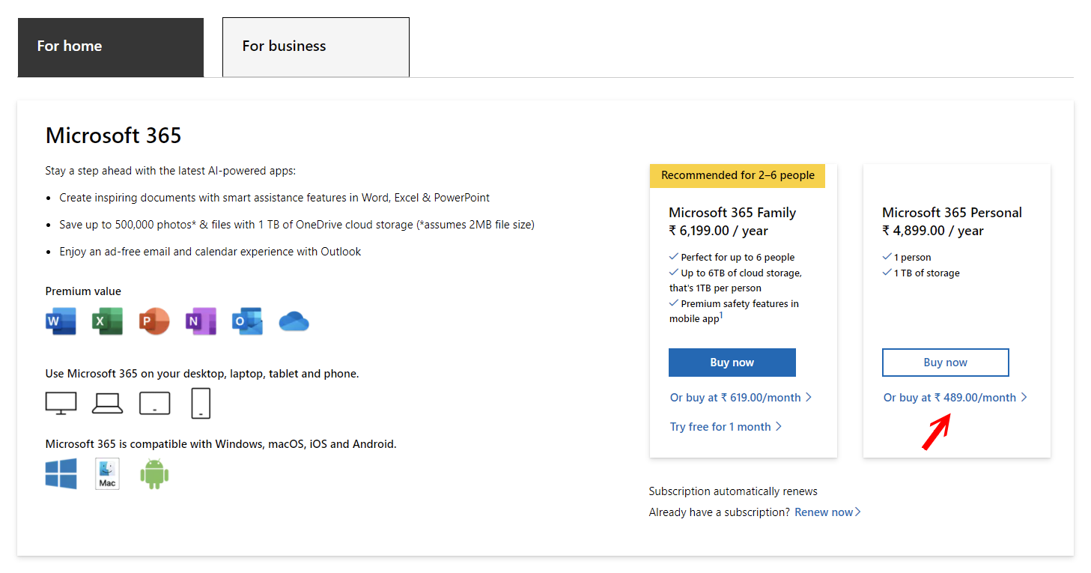Click the desktop monitor device icon
1091x573 pixels.
click(61, 403)
